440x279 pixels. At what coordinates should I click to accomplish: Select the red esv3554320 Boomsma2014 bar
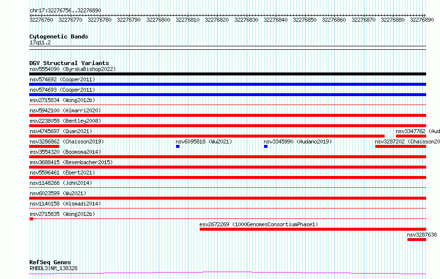point(227,157)
